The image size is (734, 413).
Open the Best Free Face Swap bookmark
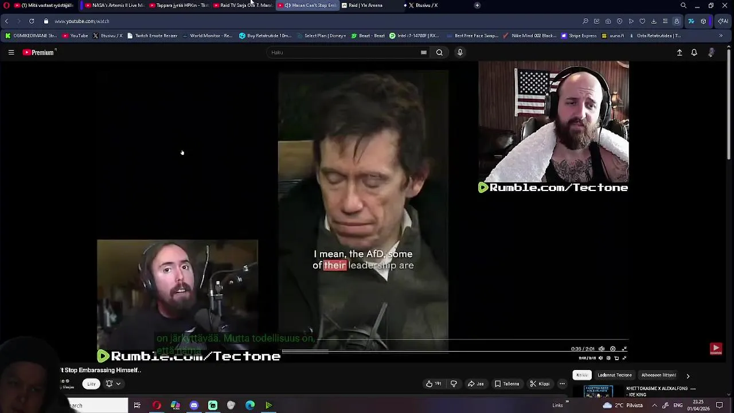coord(471,36)
